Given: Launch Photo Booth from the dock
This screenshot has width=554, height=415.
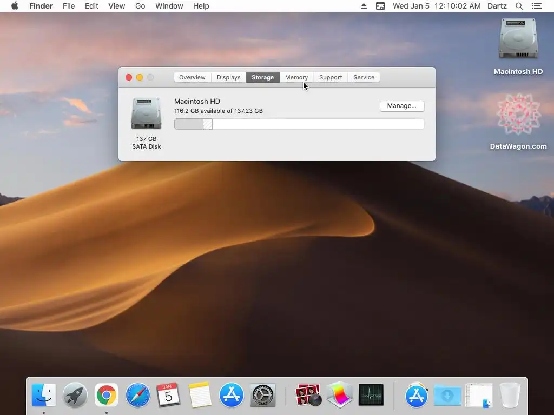Looking at the screenshot, I should point(308,395).
